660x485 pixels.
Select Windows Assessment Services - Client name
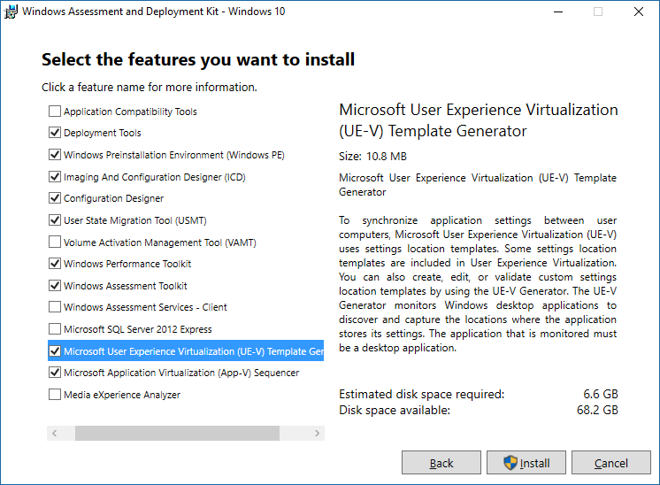[145, 307]
